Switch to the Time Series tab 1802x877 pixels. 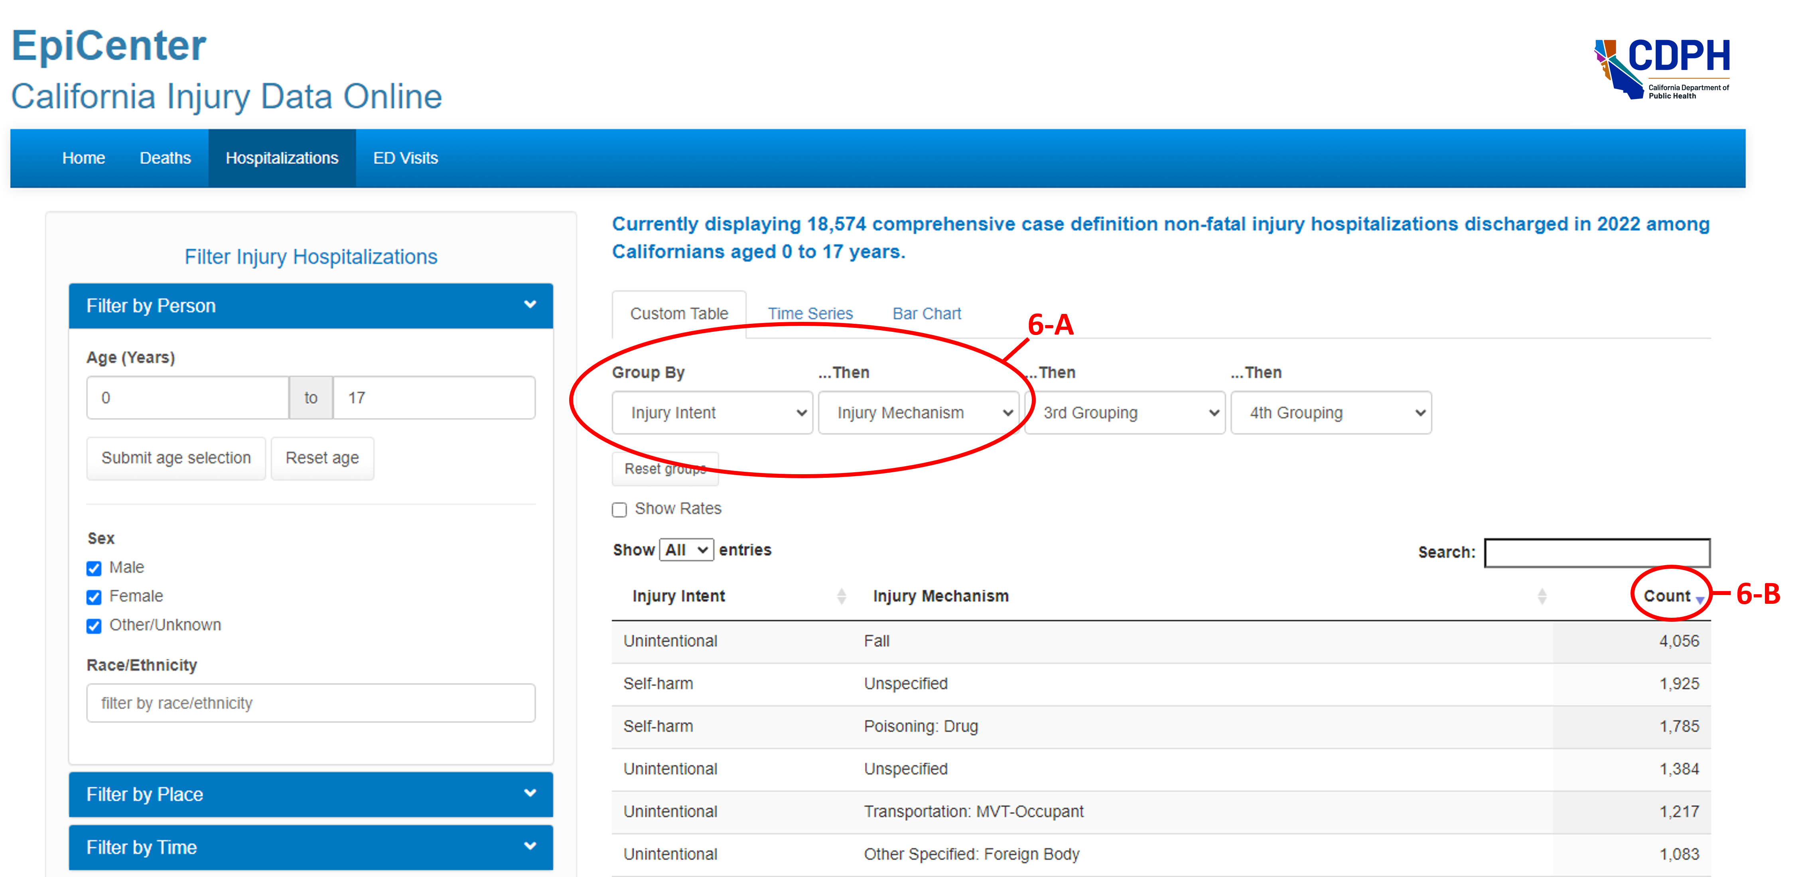pos(810,313)
